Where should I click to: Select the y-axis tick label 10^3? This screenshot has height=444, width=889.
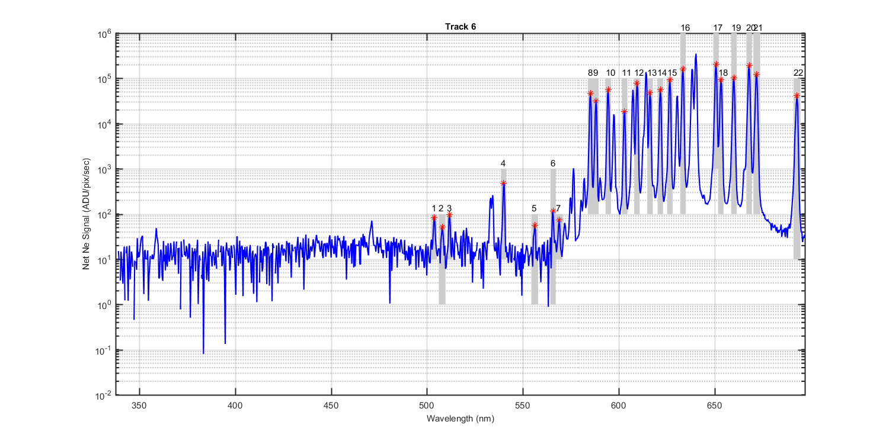(104, 169)
